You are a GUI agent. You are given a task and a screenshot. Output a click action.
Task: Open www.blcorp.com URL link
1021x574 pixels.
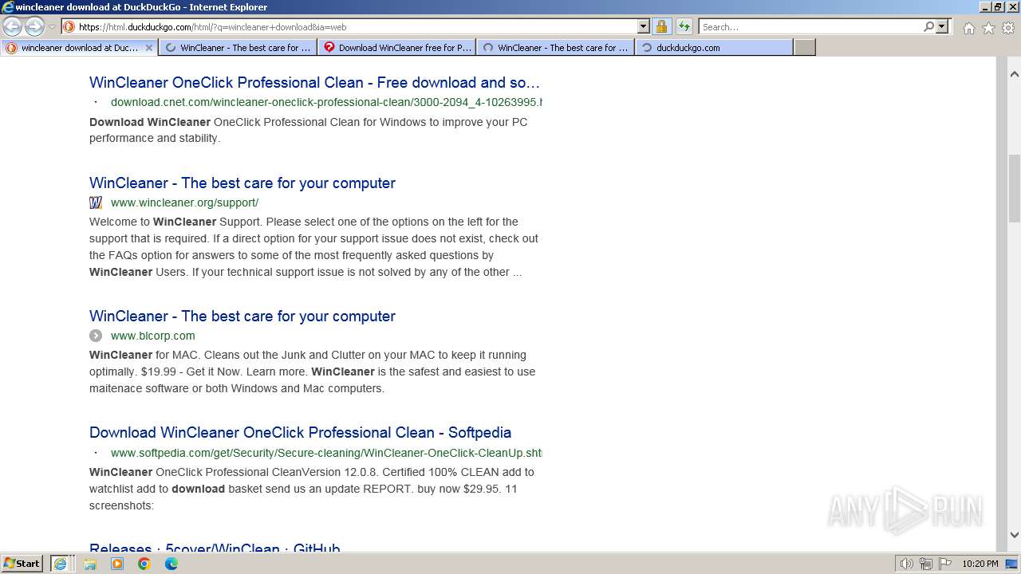[153, 336]
